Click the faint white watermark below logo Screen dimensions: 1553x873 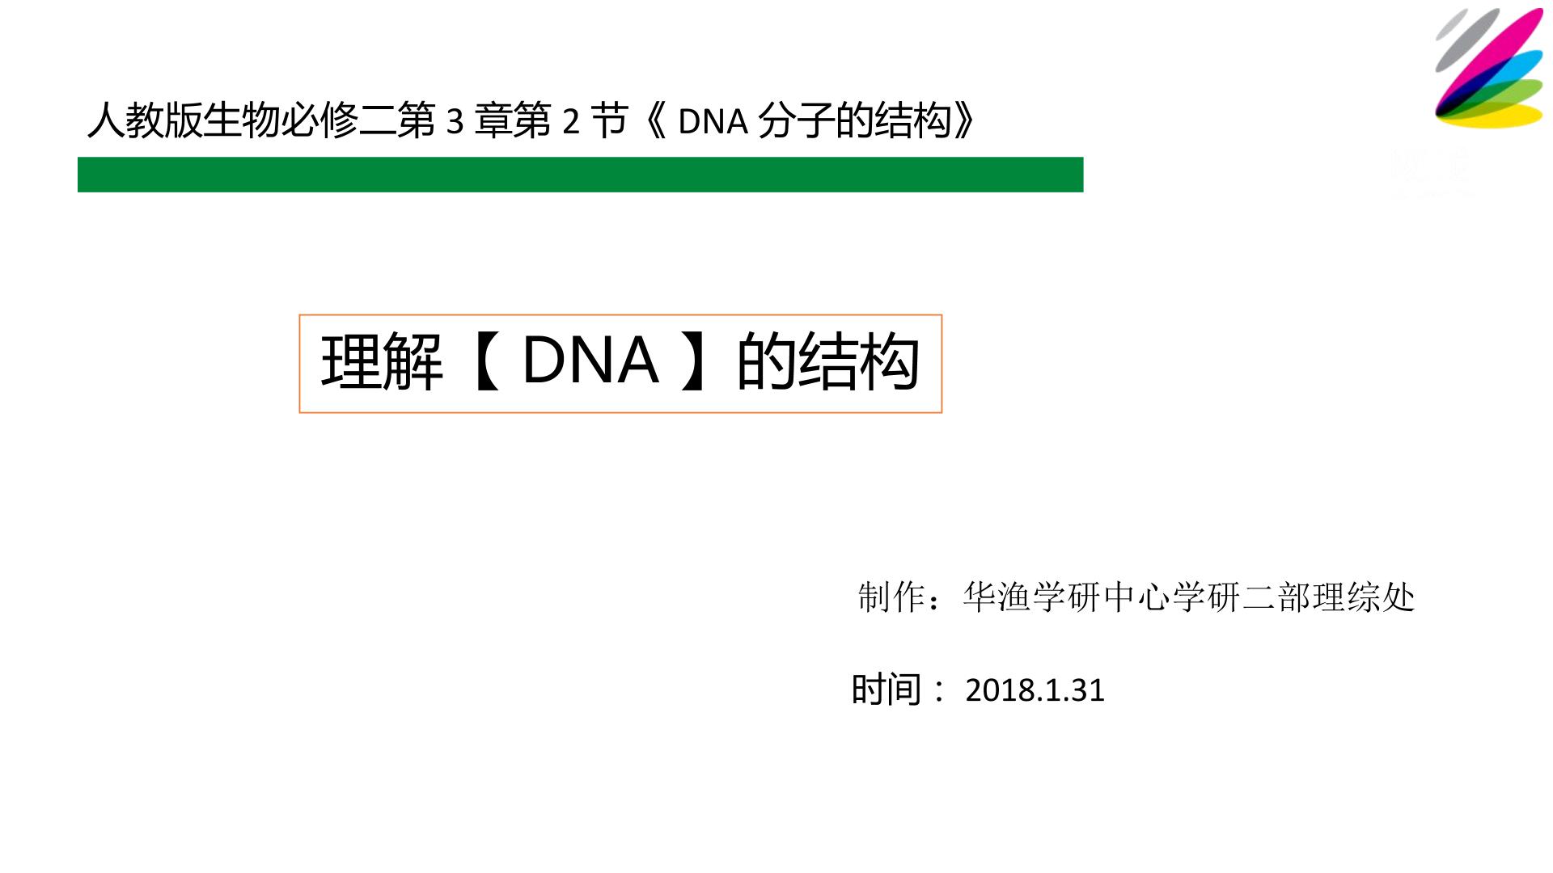pos(1432,170)
